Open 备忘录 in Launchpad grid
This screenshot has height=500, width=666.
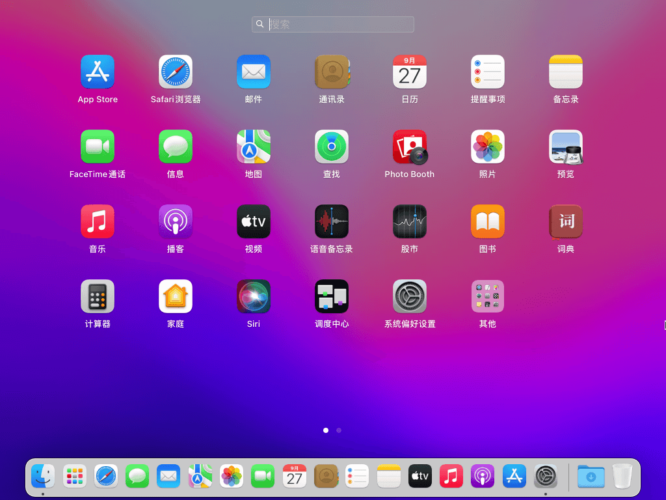[x=566, y=72]
